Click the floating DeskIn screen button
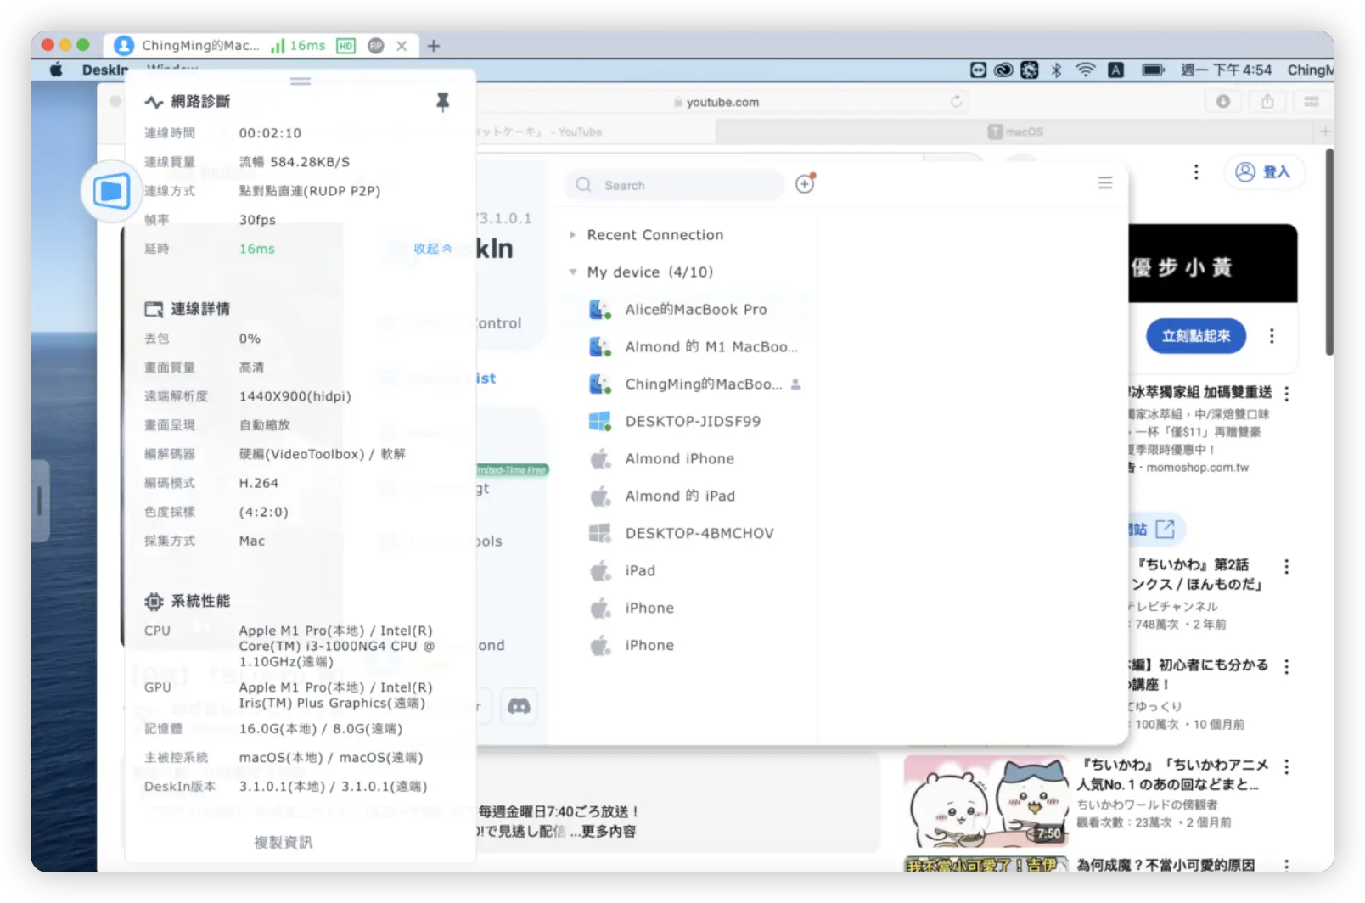Image resolution: width=1365 pixels, height=903 pixels. pyautogui.click(x=111, y=191)
